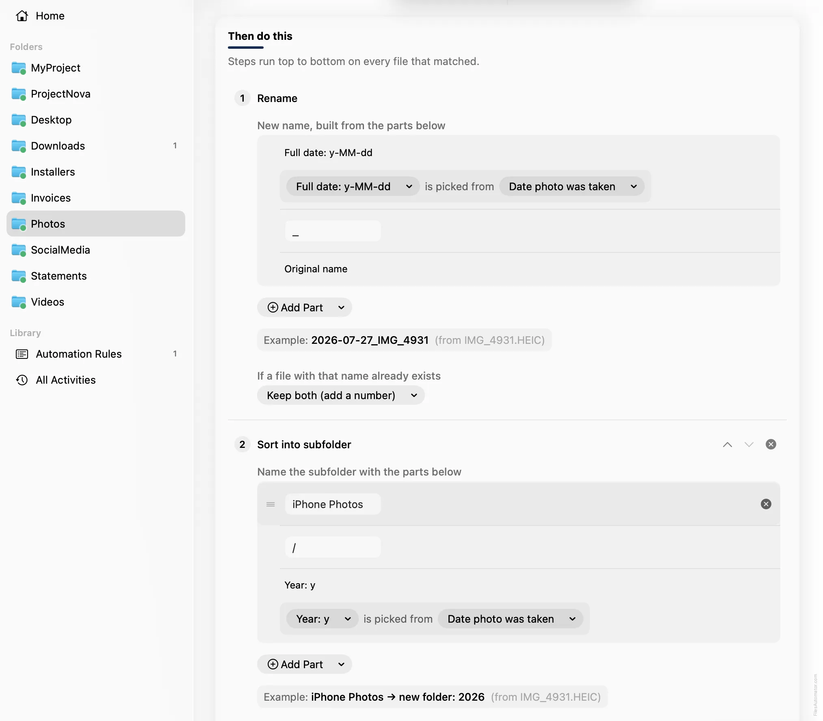Viewport: 823px width, 721px height.
Task: Click the Then do this heading
Action: (260, 36)
